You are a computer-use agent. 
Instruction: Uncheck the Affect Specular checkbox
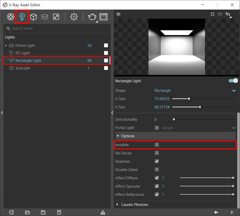click(x=157, y=186)
